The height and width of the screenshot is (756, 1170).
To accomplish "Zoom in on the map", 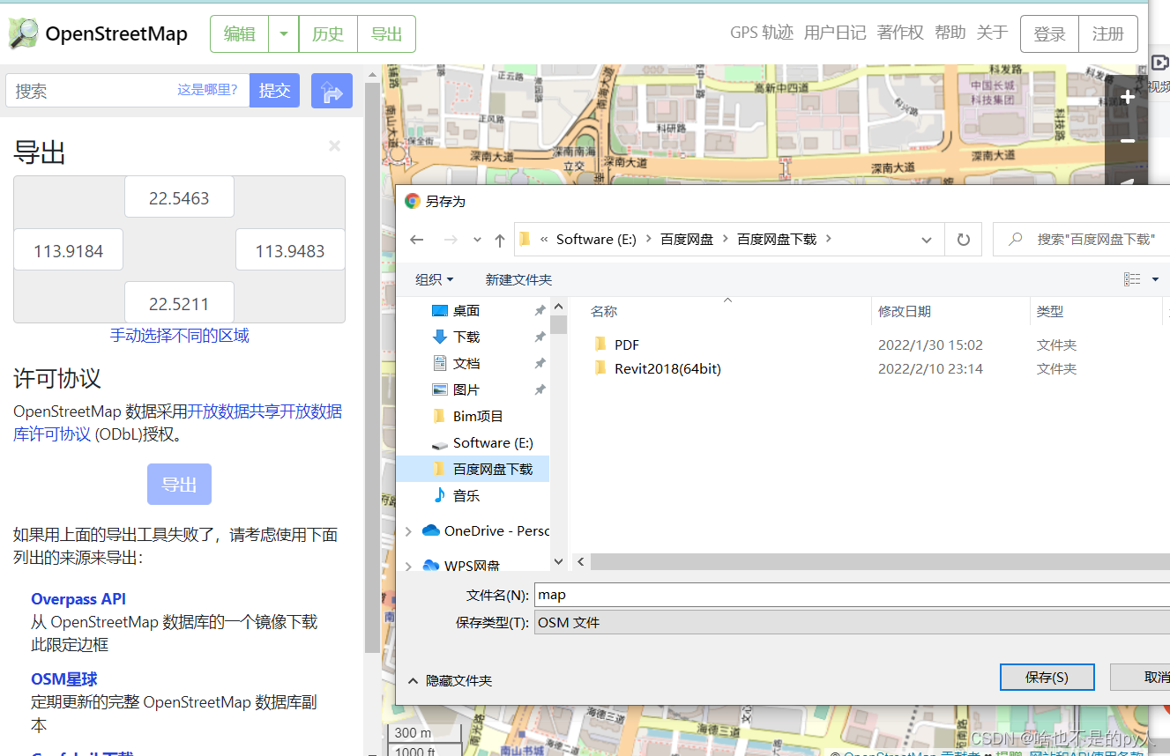I will (1127, 97).
